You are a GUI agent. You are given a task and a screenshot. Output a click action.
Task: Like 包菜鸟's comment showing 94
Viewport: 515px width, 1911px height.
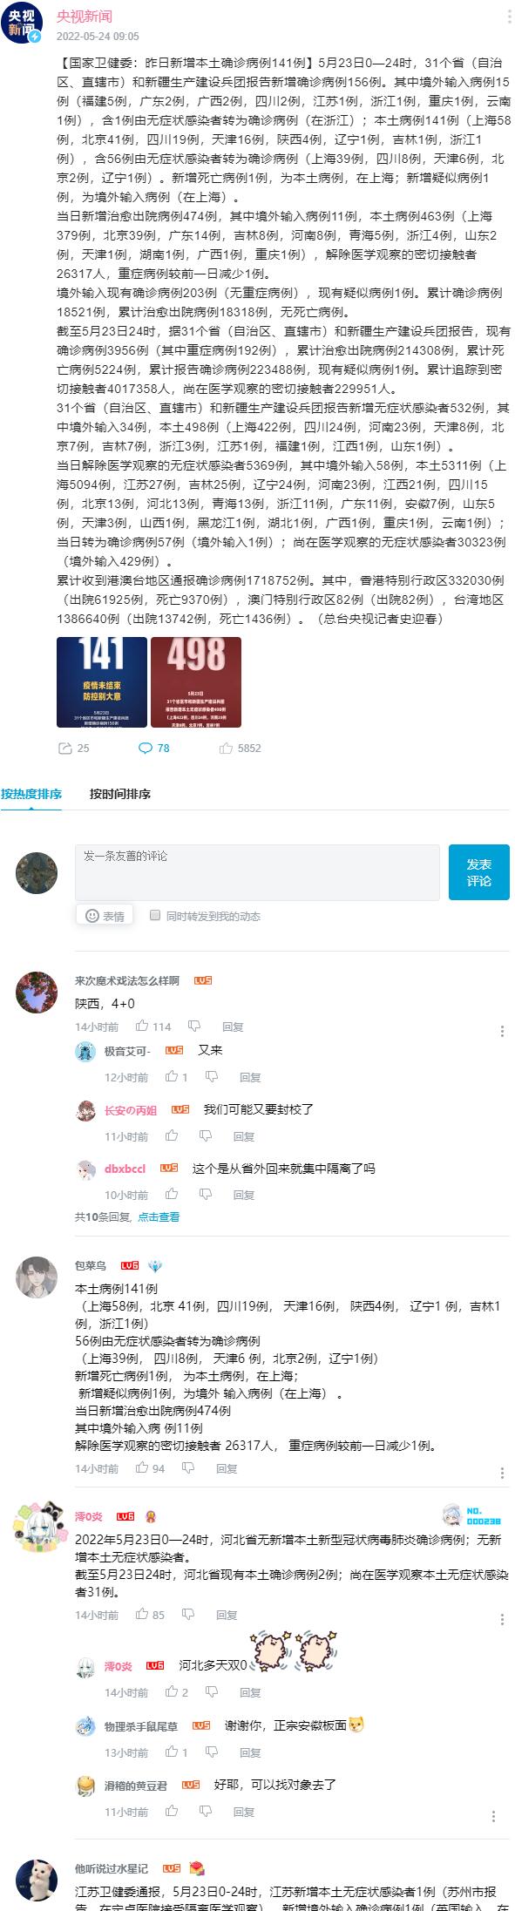pyautogui.click(x=150, y=1468)
